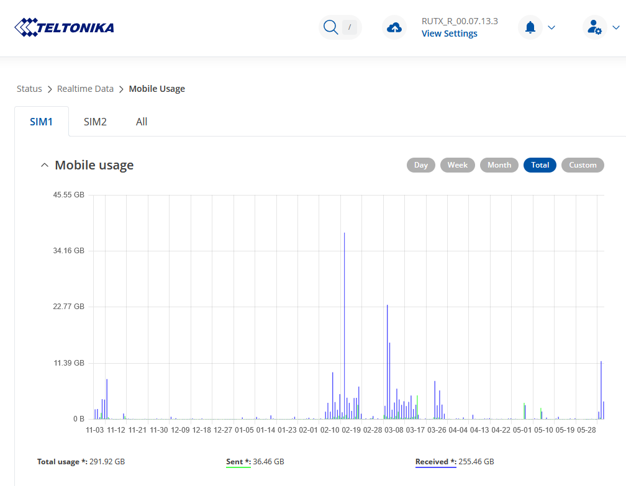
Task: Open search with magnifier icon
Action: click(x=330, y=27)
